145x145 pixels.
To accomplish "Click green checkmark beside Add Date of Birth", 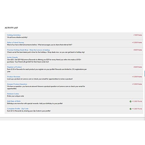I will (x=130, y=101).
